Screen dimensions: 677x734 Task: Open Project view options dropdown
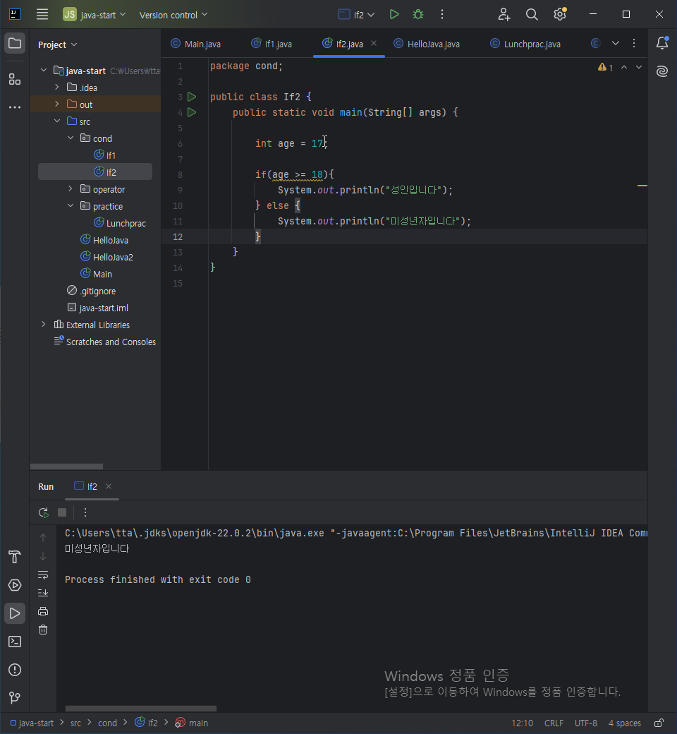(58, 44)
